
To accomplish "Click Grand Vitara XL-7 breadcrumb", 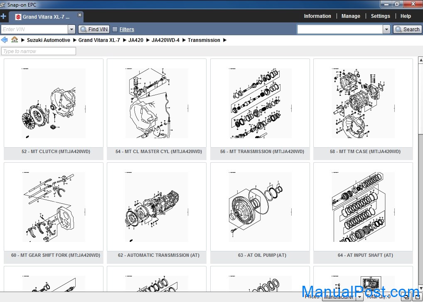I will [99, 40].
